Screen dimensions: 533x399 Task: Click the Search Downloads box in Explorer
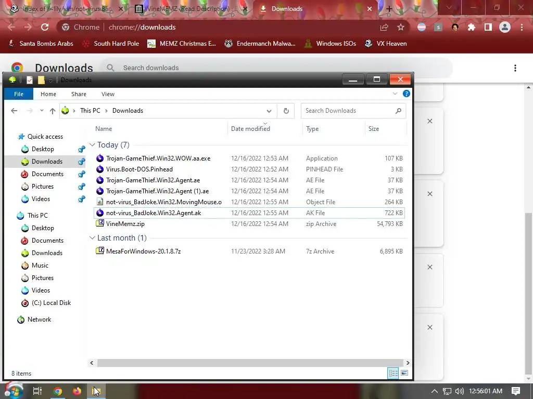[353, 111]
